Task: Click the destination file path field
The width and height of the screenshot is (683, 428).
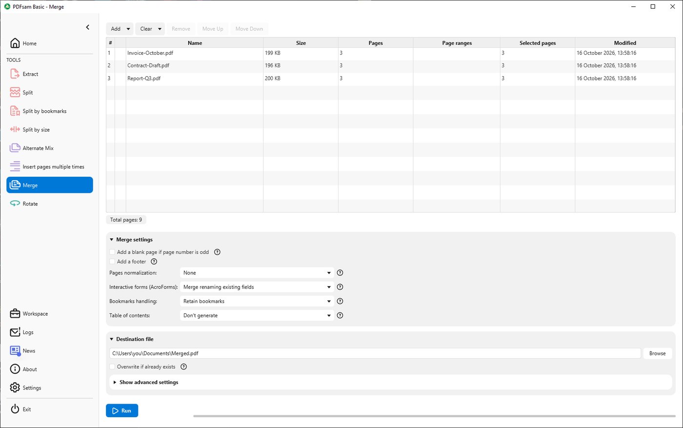Action: click(x=375, y=353)
